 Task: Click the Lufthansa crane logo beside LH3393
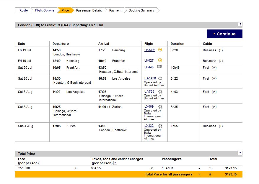160,50
